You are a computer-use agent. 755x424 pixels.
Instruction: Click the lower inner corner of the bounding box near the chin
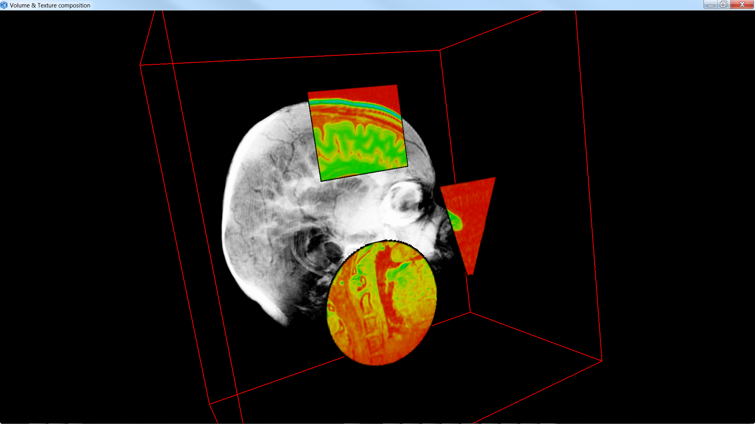(x=470, y=313)
